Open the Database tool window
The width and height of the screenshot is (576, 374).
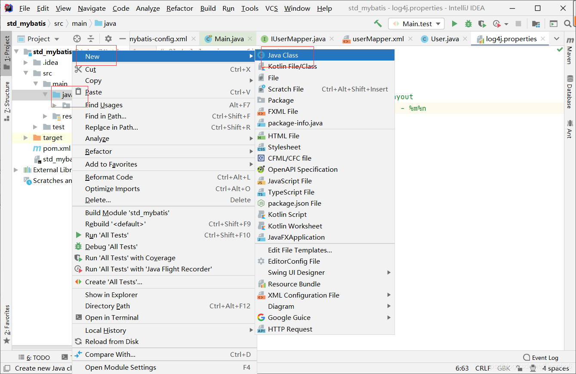[570, 91]
